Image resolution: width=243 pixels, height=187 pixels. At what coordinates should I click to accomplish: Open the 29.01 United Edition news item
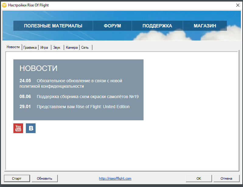click(83, 107)
